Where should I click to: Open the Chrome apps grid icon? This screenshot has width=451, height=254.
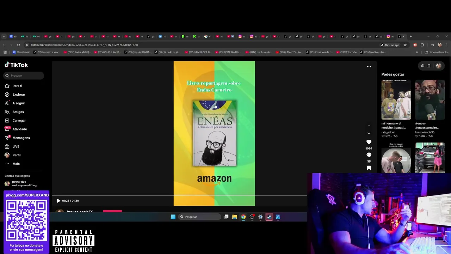5,52
